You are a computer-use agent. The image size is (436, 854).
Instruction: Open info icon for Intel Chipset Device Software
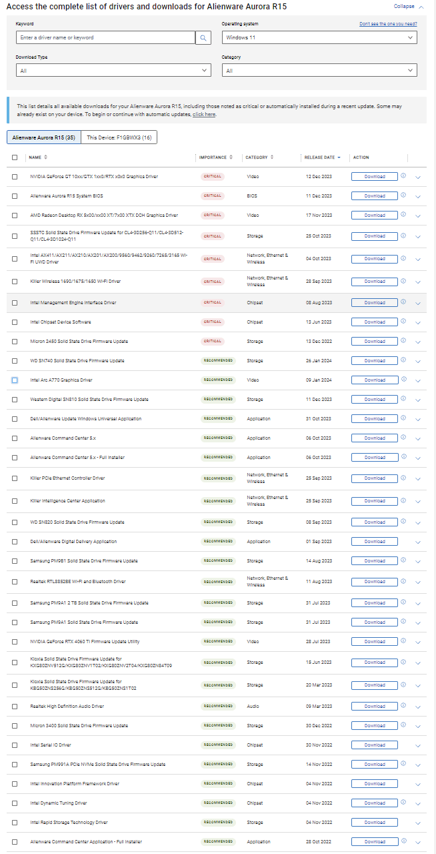point(403,321)
